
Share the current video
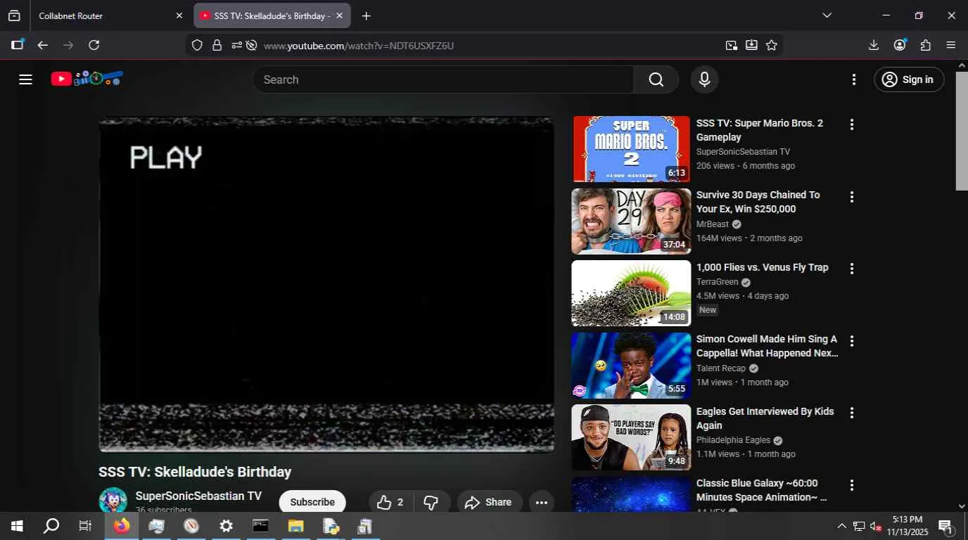coord(489,502)
